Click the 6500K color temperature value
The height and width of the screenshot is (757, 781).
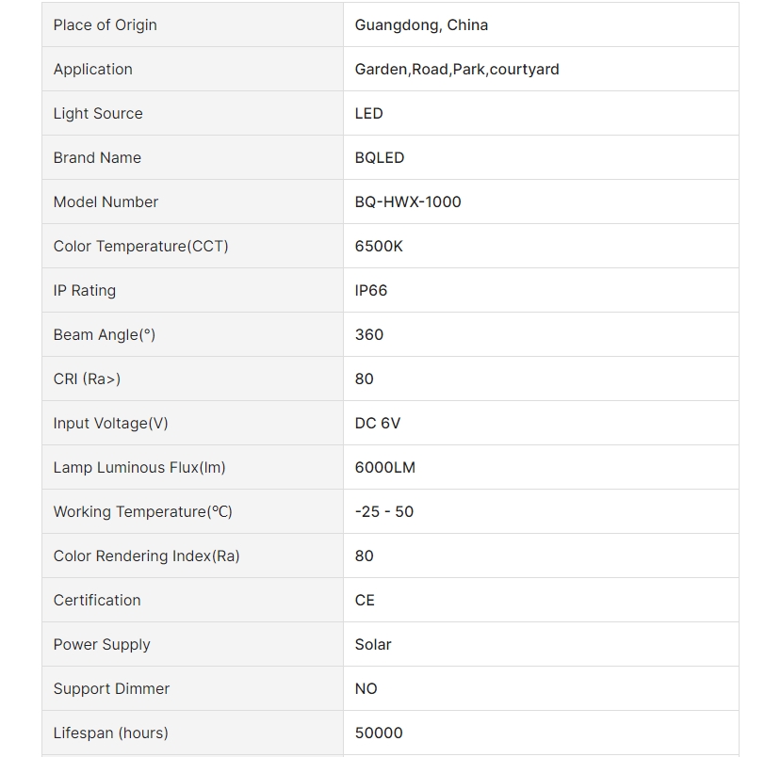(x=379, y=247)
